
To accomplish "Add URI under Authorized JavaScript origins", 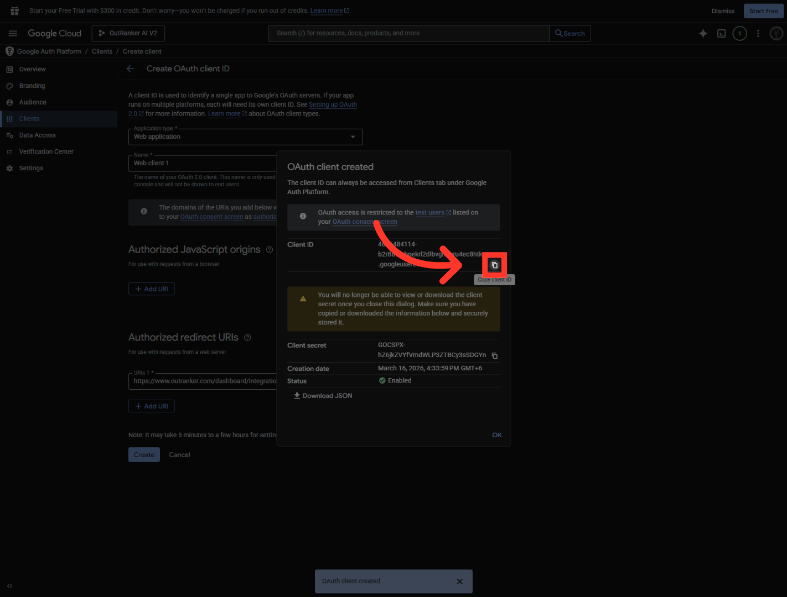I will [x=152, y=289].
